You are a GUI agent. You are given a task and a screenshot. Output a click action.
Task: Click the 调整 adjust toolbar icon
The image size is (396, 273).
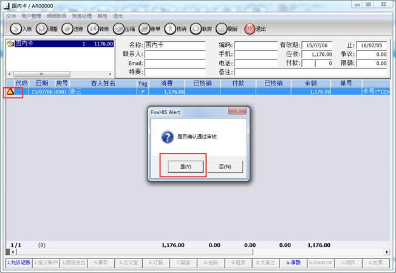point(41,29)
